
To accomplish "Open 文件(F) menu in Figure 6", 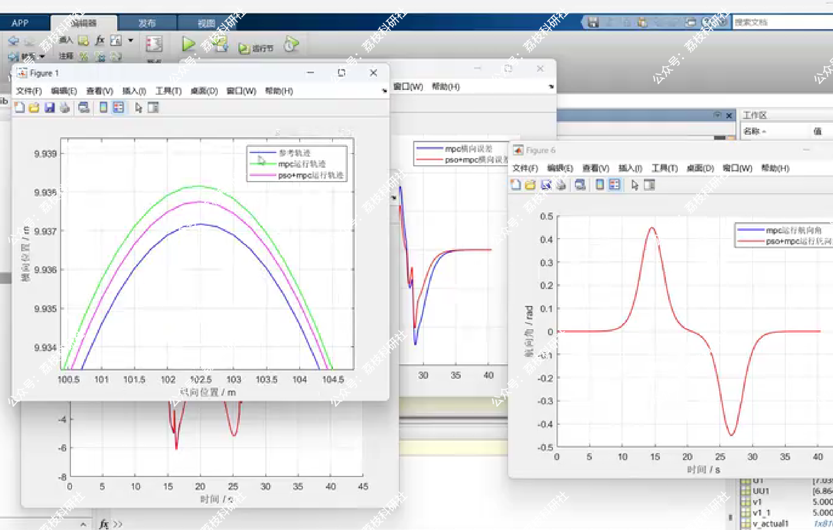I will coord(525,168).
